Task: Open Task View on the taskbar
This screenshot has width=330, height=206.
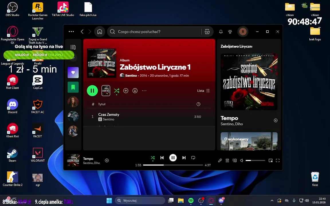Action: pos(171,201)
